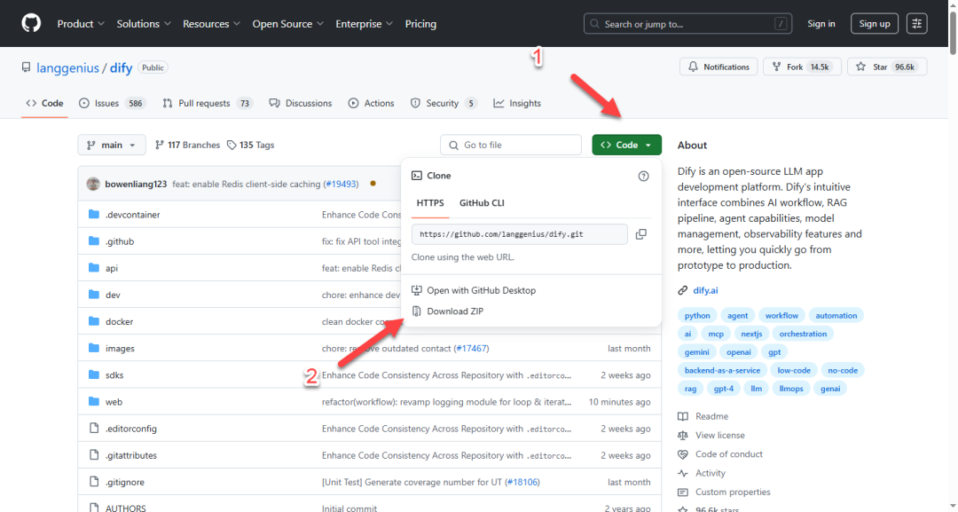Open the dify.ai website link
Viewport: 958px width, 512px height.
click(705, 290)
